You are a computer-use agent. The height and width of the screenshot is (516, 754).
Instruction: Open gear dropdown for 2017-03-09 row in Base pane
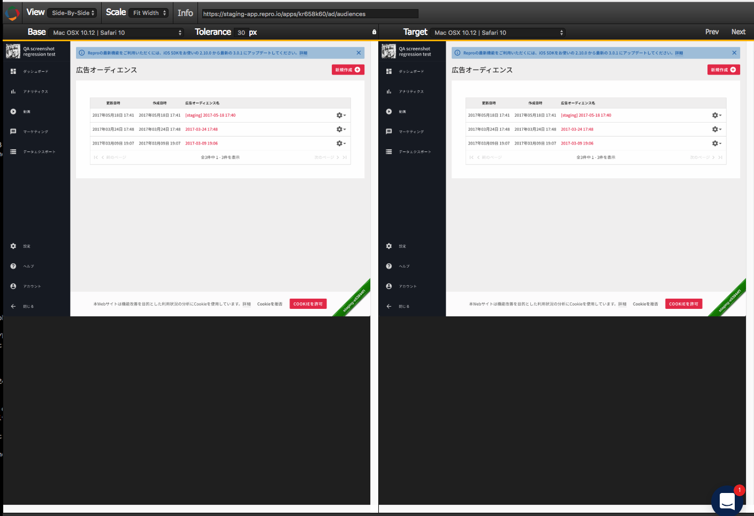click(x=341, y=143)
